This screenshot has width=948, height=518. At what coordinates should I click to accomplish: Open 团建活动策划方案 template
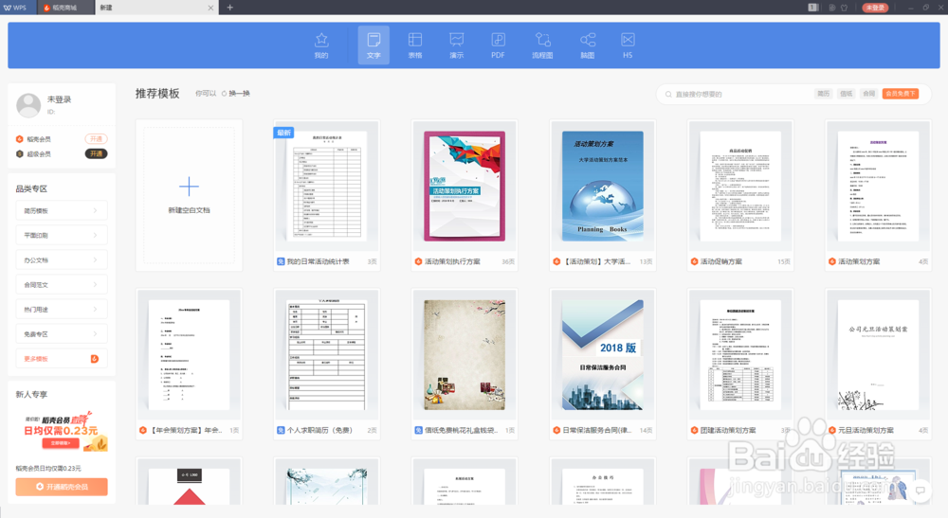click(x=740, y=364)
